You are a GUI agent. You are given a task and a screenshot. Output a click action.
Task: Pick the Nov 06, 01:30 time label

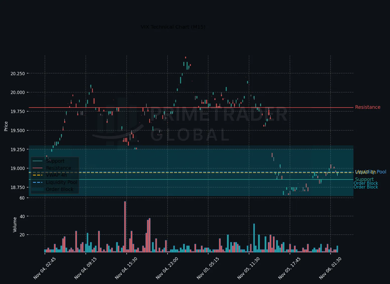pyautogui.click(x=330, y=268)
